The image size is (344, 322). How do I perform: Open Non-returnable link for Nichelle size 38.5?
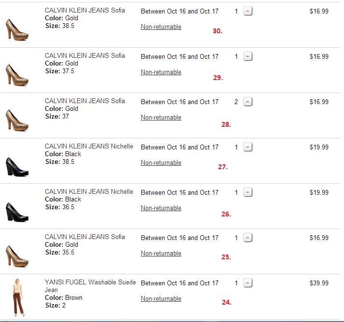[161, 163]
